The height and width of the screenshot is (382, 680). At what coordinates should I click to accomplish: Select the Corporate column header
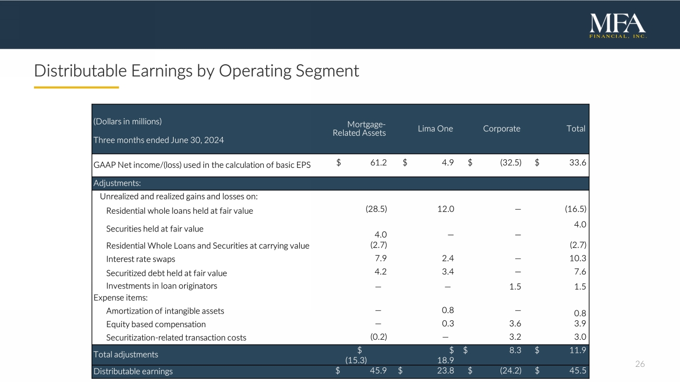[501, 129]
